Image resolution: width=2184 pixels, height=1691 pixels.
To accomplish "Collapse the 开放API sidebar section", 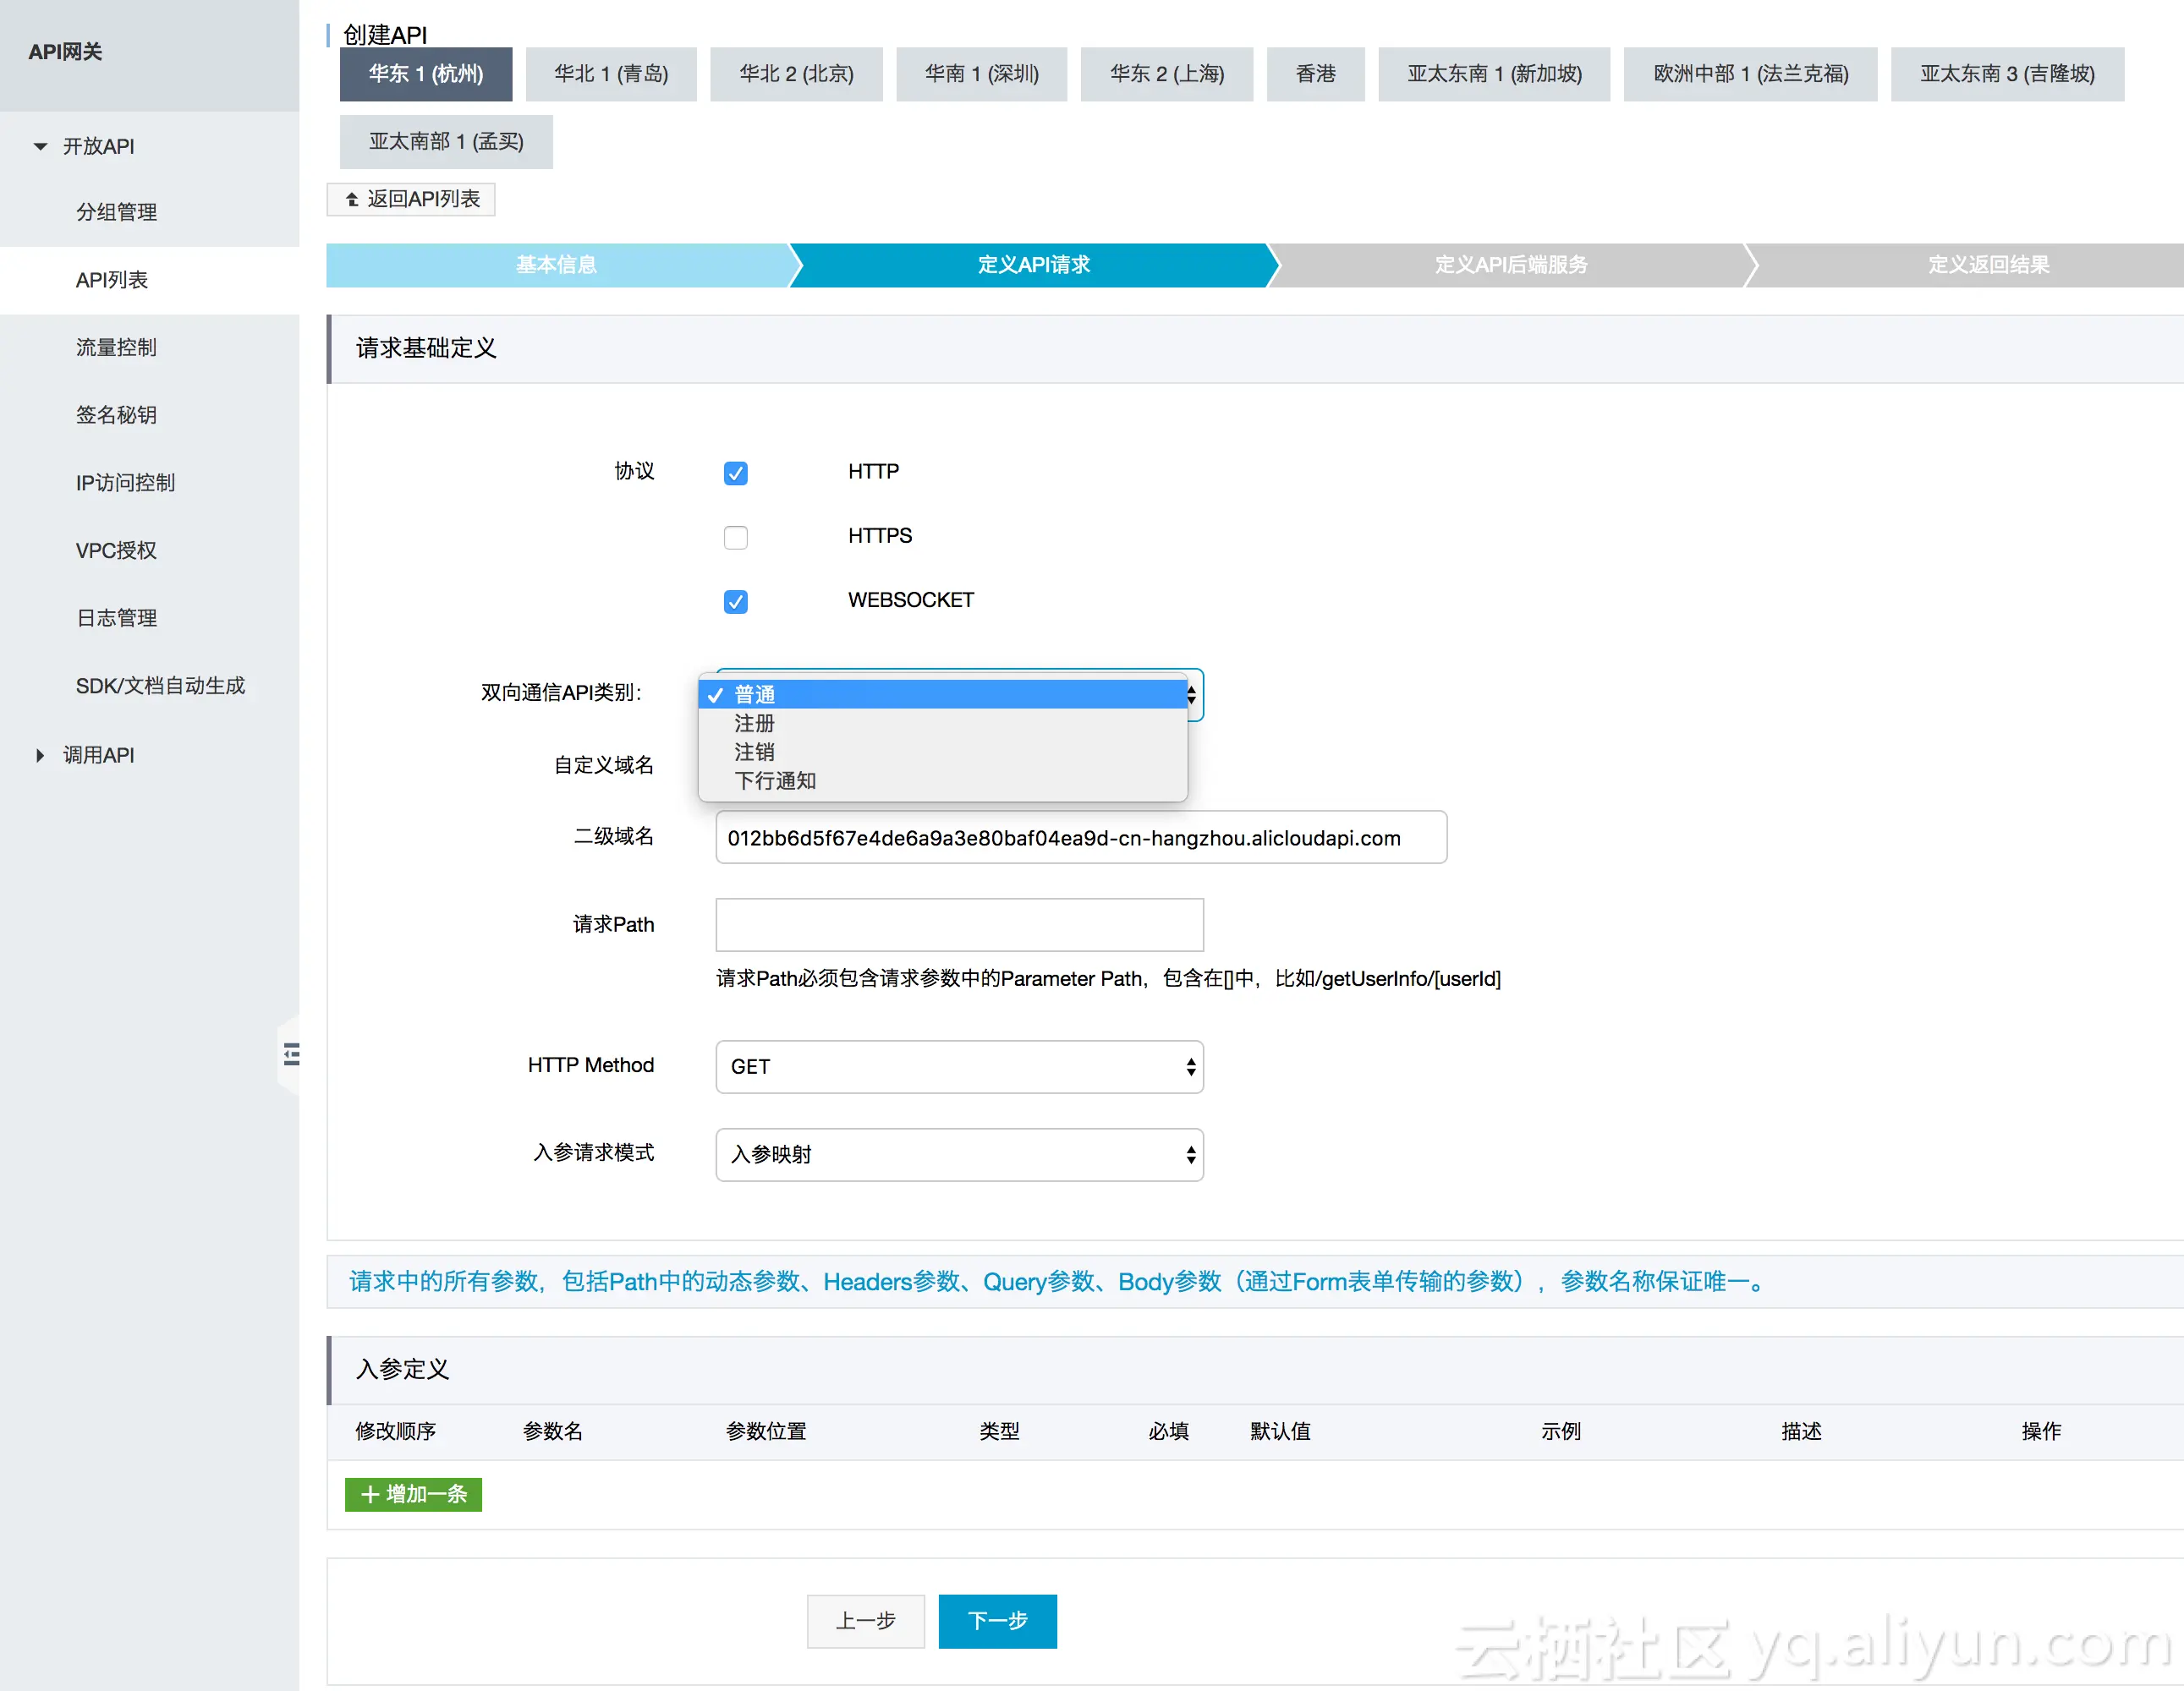I will 98,146.
